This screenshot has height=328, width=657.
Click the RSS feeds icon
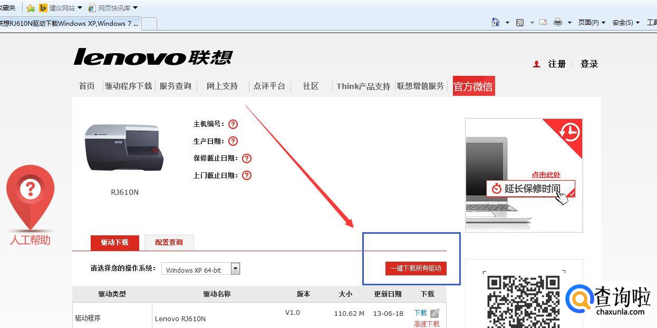(x=520, y=22)
